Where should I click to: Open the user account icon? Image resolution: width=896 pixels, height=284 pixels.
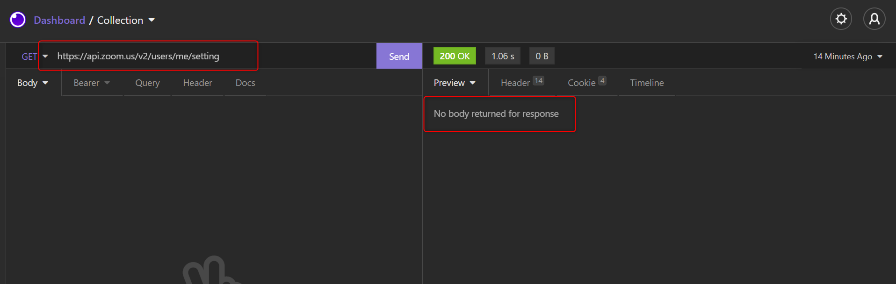click(x=874, y=19)
